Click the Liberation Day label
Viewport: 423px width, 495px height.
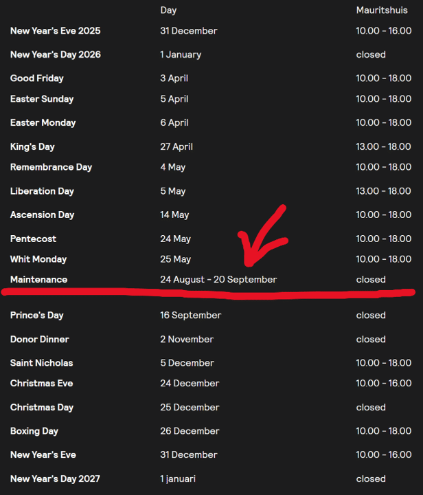(42, 191)
